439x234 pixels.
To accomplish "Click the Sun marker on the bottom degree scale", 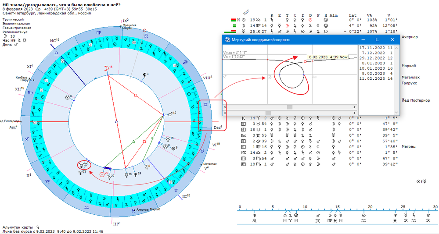I will pos(363,216).
